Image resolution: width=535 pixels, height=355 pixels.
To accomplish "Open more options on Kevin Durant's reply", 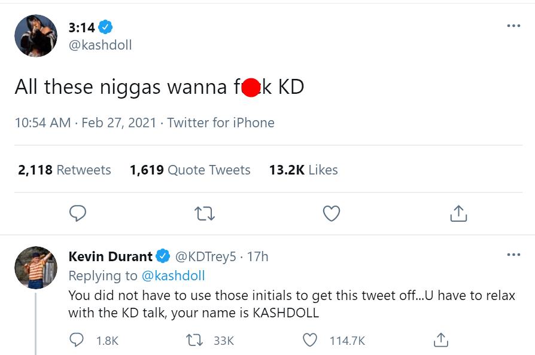I will 513,255.
